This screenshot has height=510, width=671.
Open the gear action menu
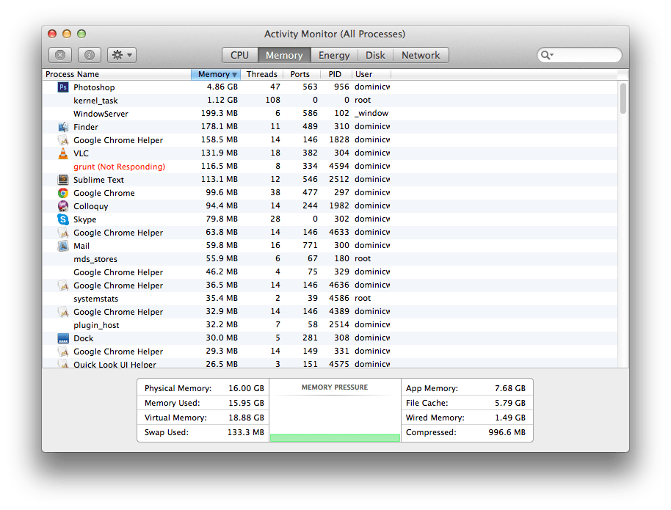pyautogui.click(x=120, y=54)
